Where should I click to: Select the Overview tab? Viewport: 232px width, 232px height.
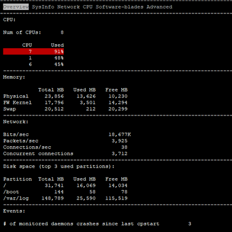[16, 7]
